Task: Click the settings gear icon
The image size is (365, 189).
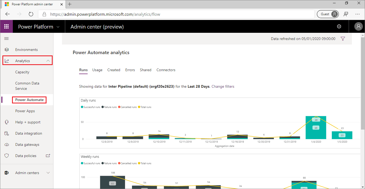Action: pyautogui.click(x=339, y=26)
